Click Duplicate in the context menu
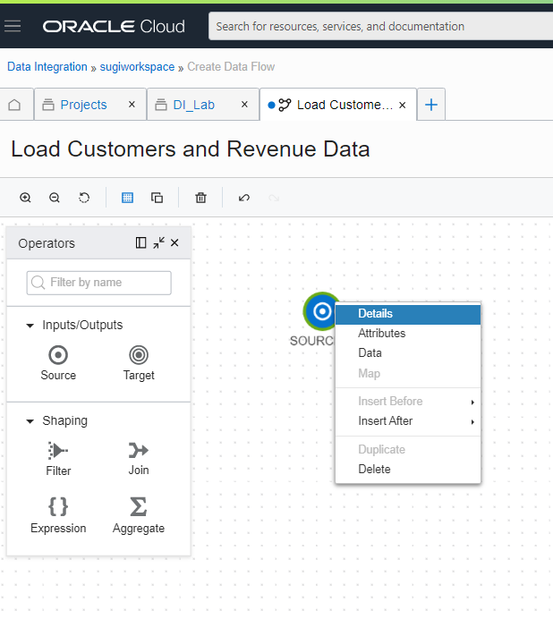This screenshot has height=619, width=553. coord(408,450)
